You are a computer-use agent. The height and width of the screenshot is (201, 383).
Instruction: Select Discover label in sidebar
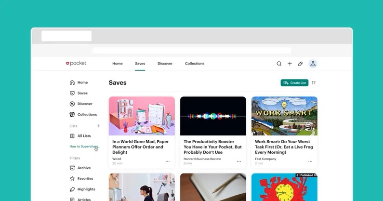(x=85, y=104)
